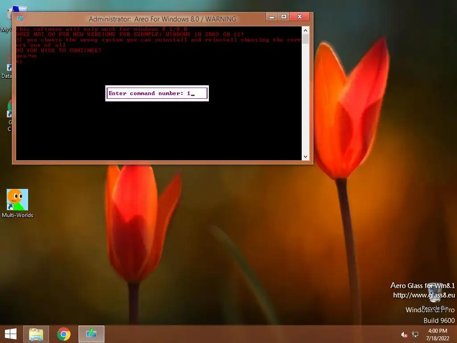The image size is (457, 343).
Task: Click the console window title bar icon
Action: point(20,18)
